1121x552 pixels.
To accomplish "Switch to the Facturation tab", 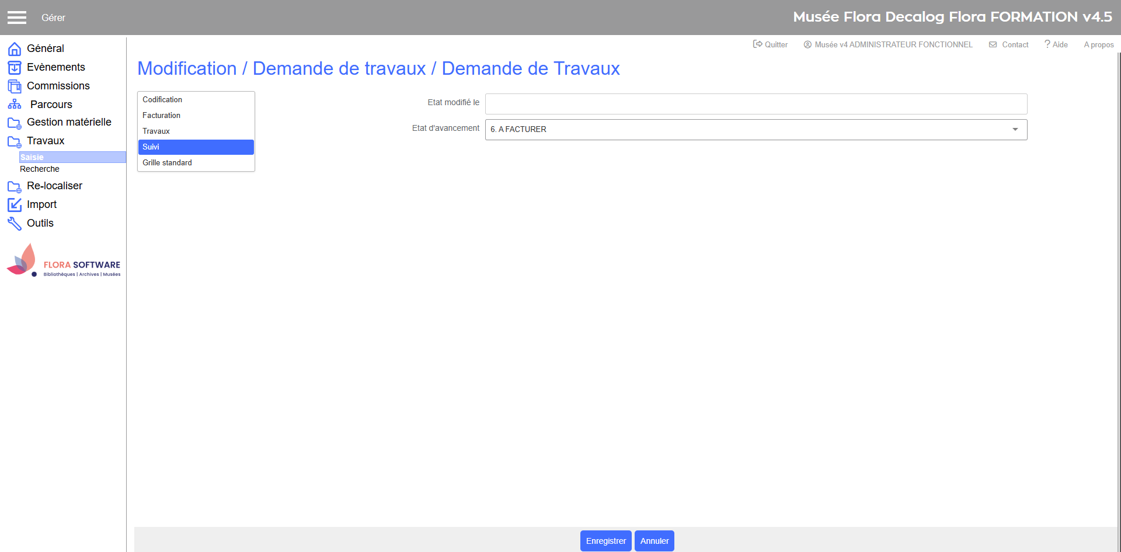I will (x=162, y=116).
